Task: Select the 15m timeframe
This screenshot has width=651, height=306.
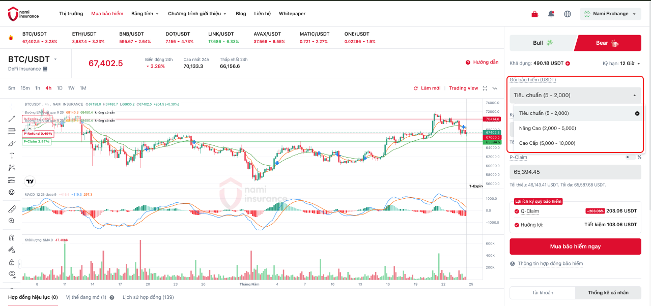Action: click(25, 88)
